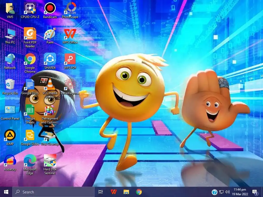Select the Bandicam desktop icon
Image resolution: width=263 pixels, height=197 pixels.
[x=50, y=10]
